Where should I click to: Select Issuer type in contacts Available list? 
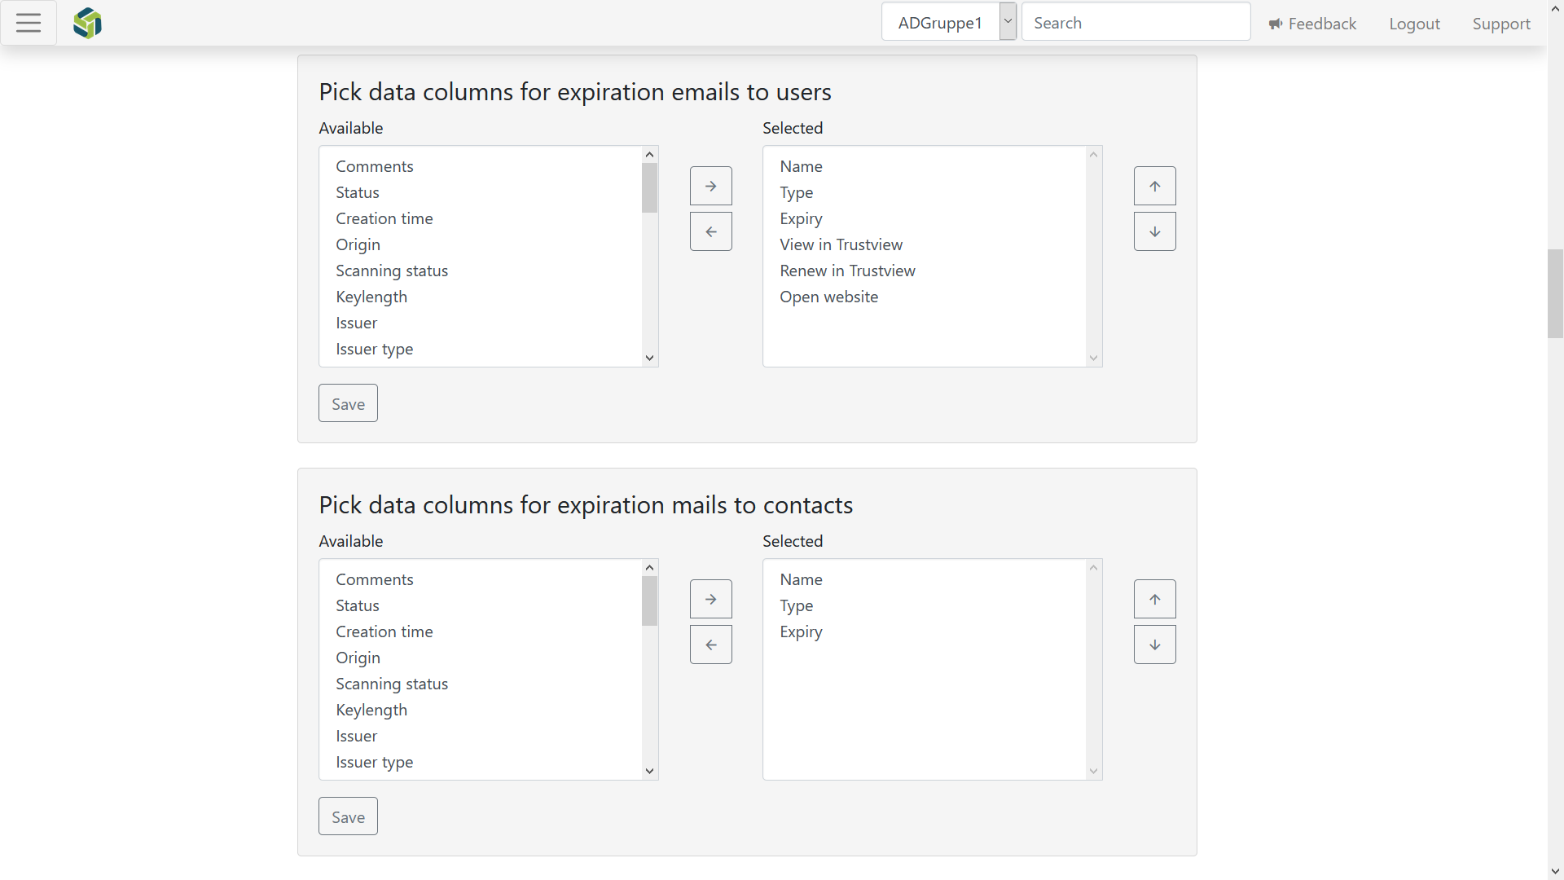[x=481, y=762]
